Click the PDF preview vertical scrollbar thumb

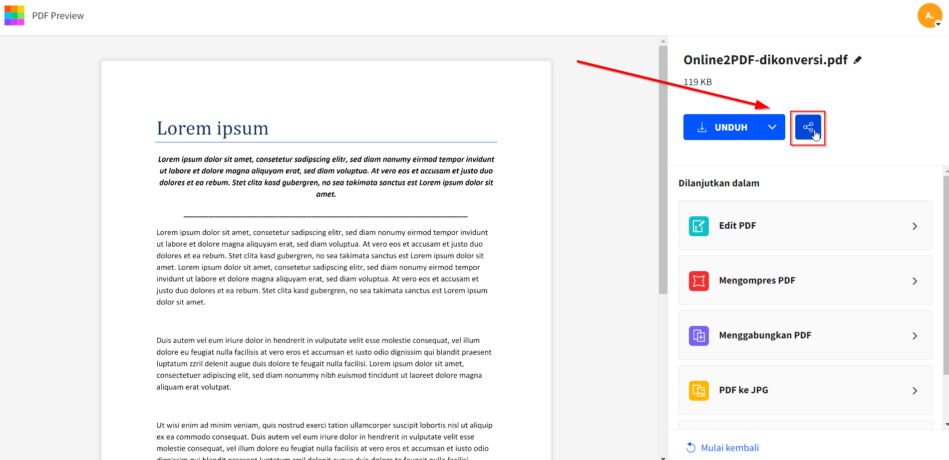click(663, 170)
